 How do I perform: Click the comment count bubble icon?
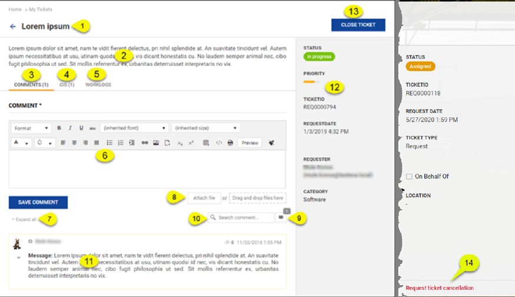(x=280, y=217)
